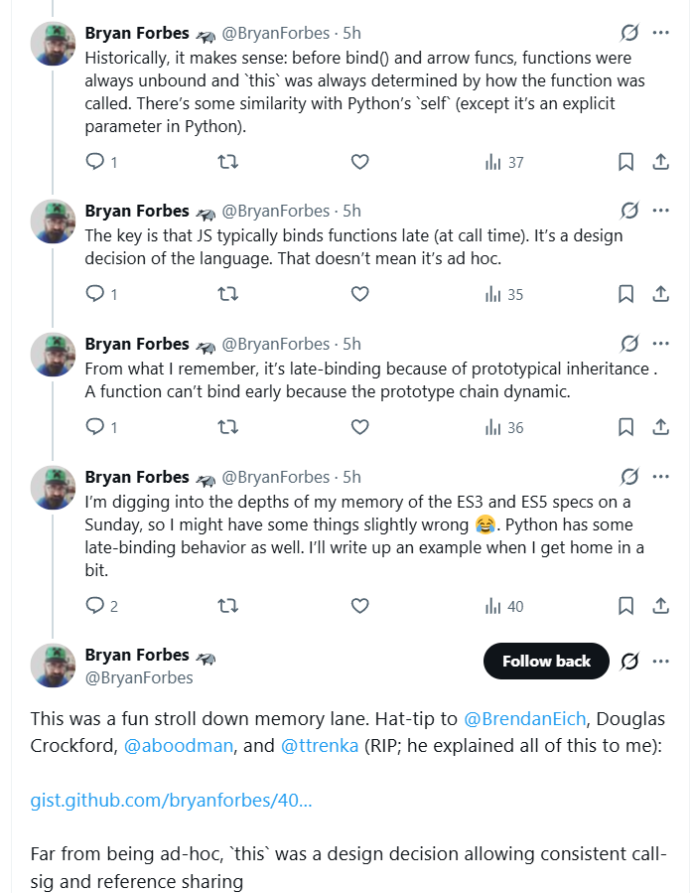Open more options on the first tweet
The image size is (693, 893).
tap(661, 32)
